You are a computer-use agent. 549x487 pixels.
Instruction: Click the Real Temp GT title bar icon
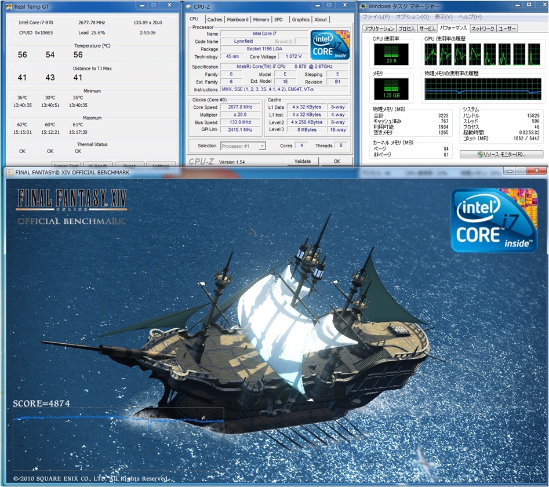point(9,6)
